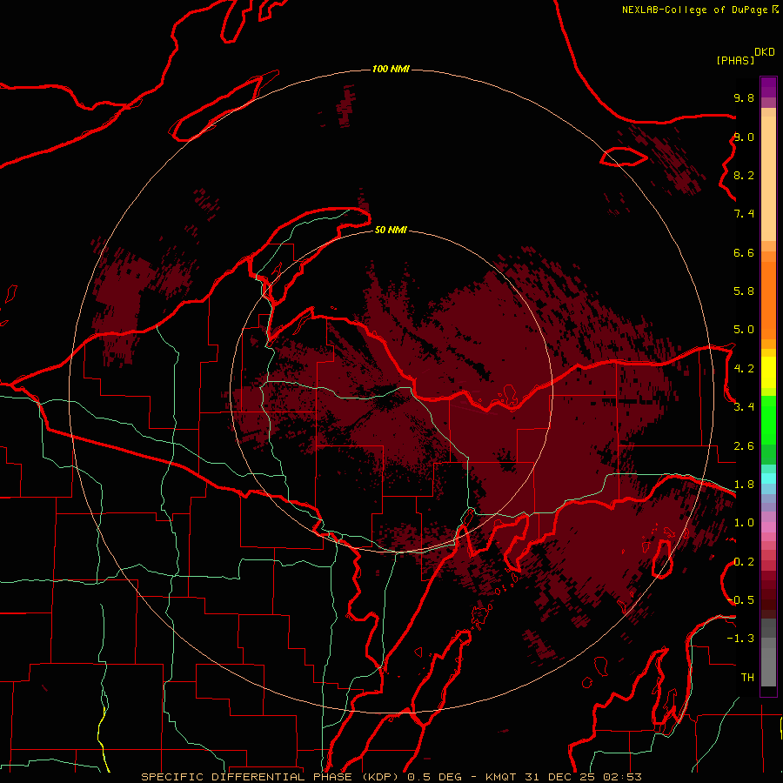The height and width of the screenshot is (783, 783).
Task: Click the 9.0 scale value
Action: tap(744, 137)
